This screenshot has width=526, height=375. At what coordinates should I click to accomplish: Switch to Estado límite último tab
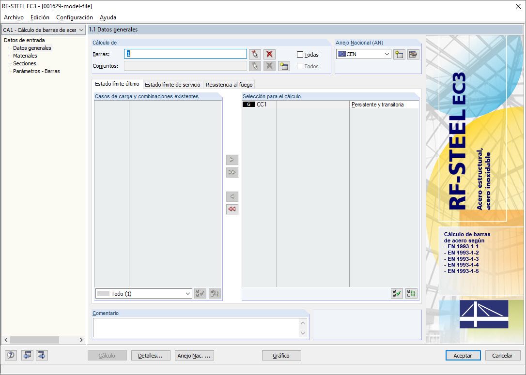pyautogui.click(x=117, y=84)
